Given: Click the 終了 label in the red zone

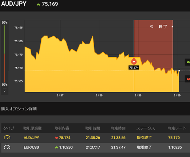Looking at the screenshot, I should coord(163,27).
